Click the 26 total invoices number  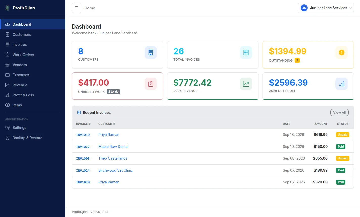178,51
